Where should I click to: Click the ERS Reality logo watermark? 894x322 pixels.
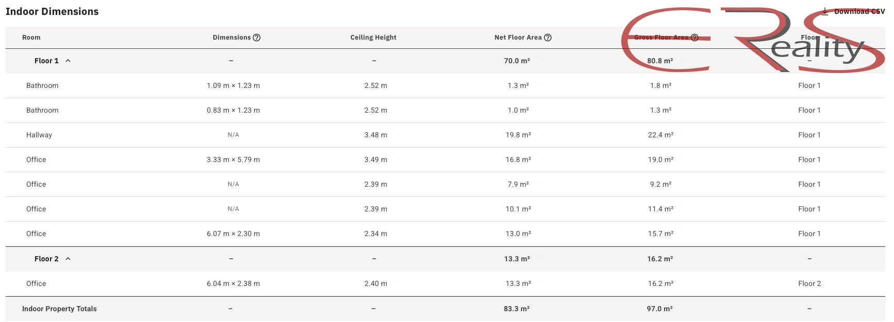tap(752, 40)
